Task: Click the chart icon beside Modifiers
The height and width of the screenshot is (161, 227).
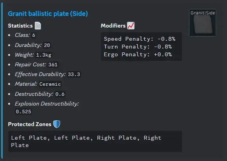Action: tap(131, 26)
